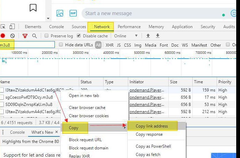Toggle the Preserve log checkbox
The image size is (240, 158).
tap(46, 36)
